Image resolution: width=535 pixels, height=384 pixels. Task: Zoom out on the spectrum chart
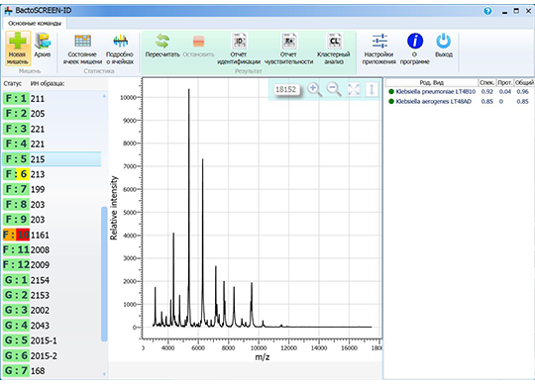click(x=334, y=90)
